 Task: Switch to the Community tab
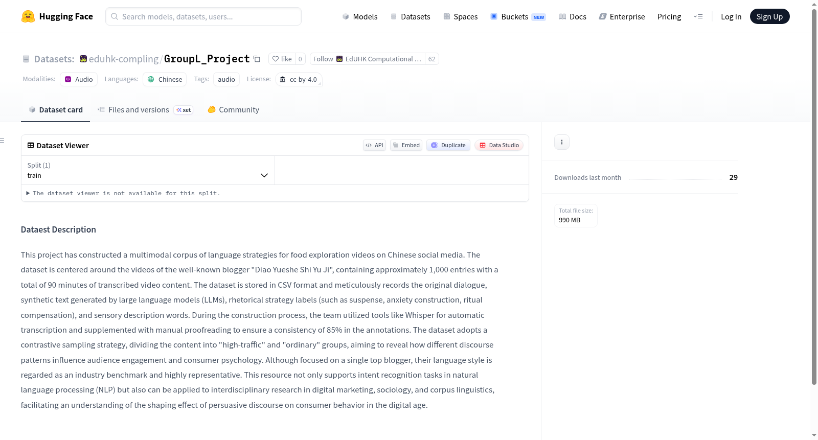pos(233,110)
